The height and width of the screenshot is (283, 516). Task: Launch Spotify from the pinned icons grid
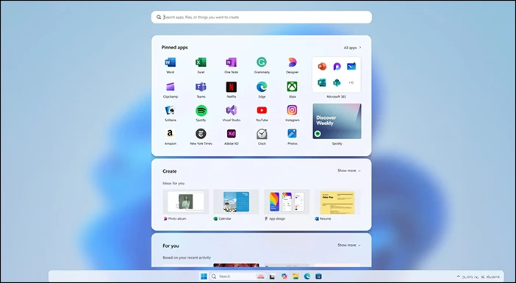click(x=201, y=110)
